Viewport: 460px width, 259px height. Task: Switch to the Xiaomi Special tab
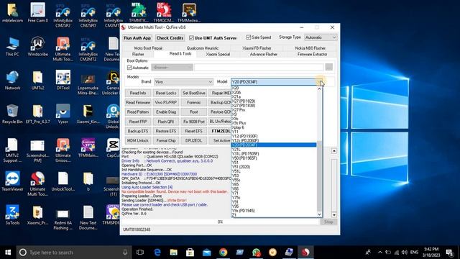pos(218,55)
